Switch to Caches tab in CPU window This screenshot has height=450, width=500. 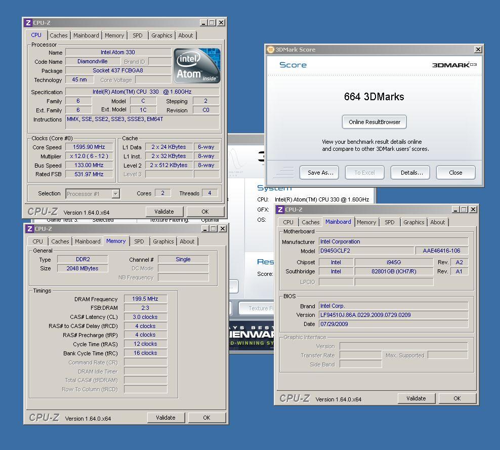click(x=58, y=35)
